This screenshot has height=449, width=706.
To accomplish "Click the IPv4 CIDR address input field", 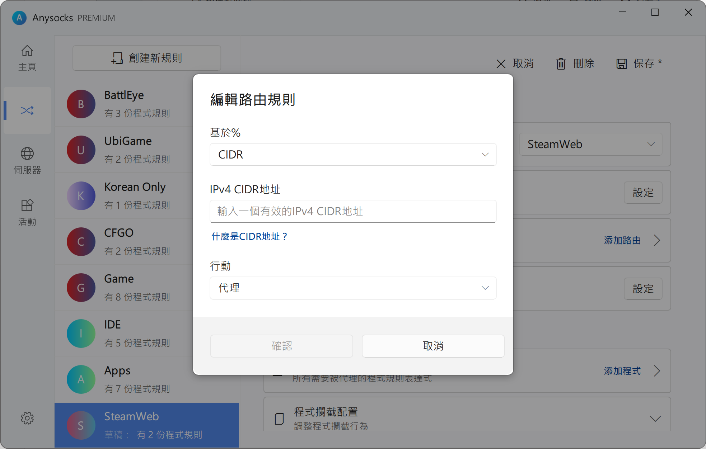I will click(353, 211).
